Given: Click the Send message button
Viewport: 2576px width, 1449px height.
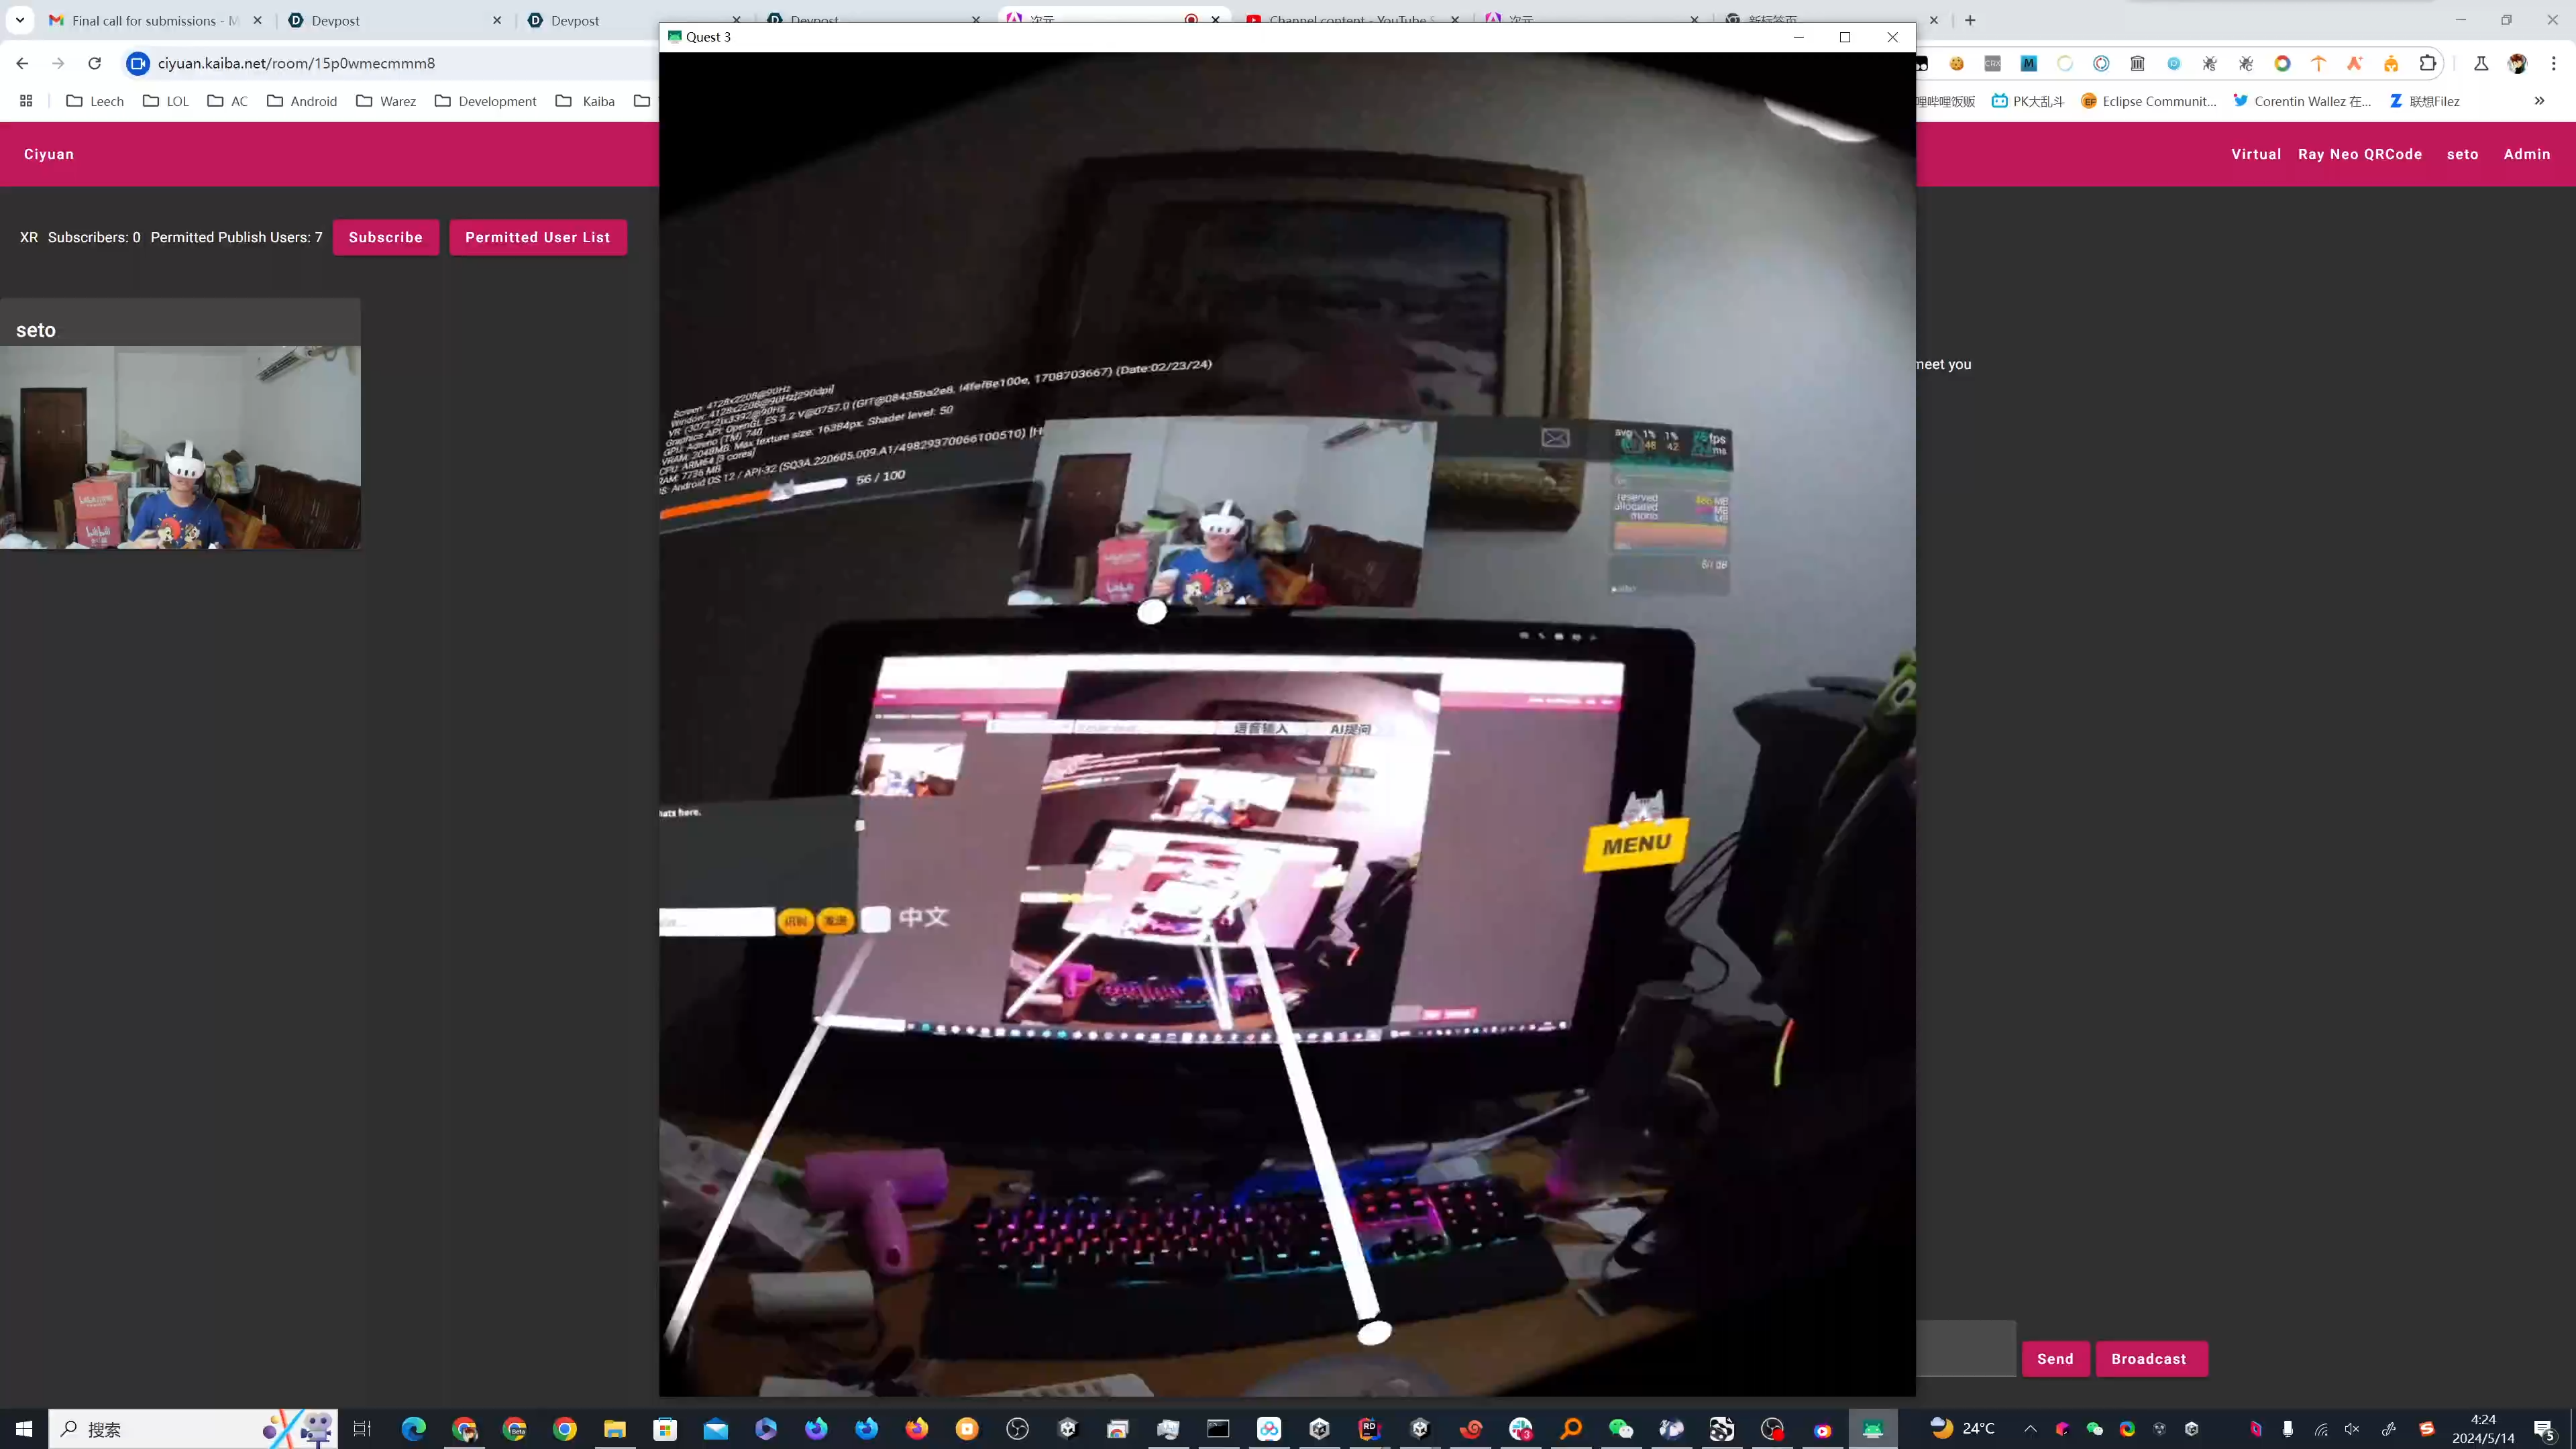Looking at the screenshot, I should pyautogui.click(x=2055, y=1358).
